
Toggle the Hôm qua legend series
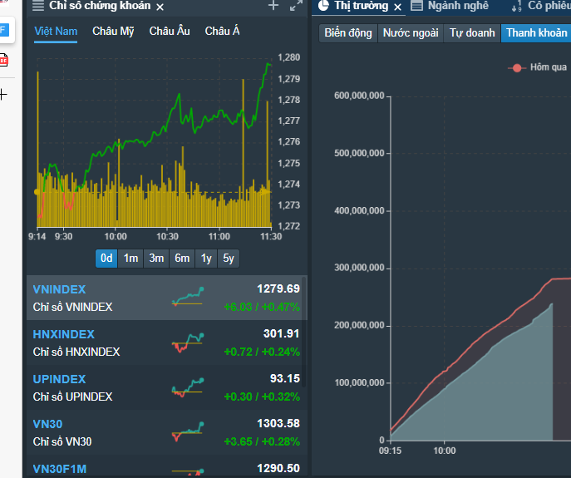click(538, 67)
